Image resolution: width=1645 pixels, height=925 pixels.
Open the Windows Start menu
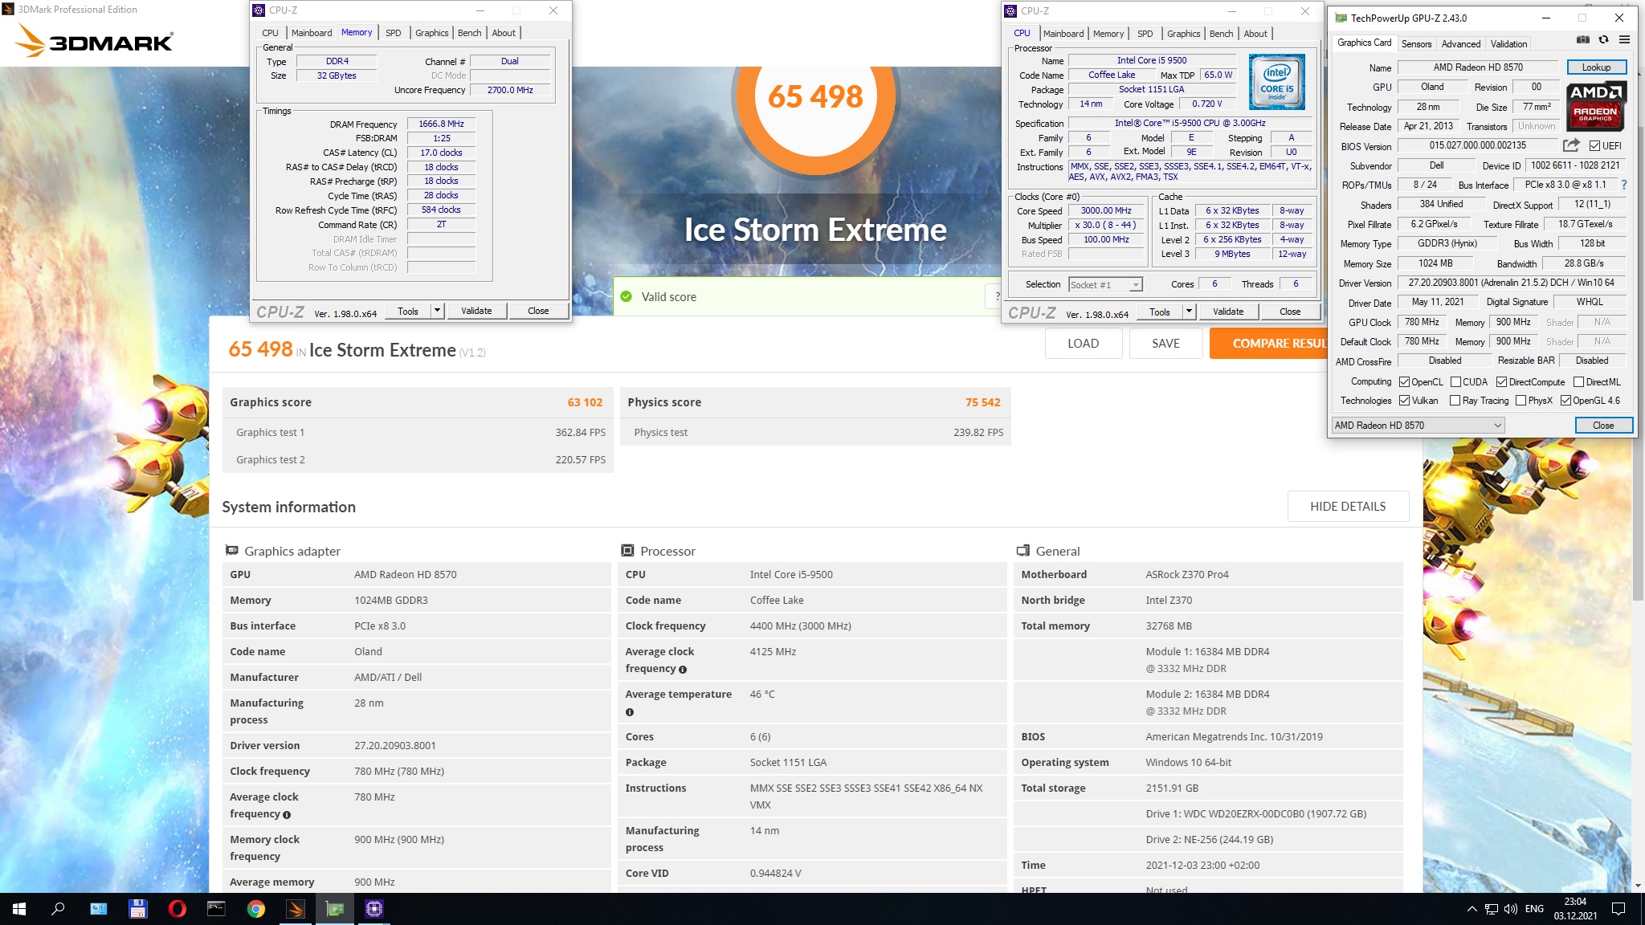pos(19,909)
